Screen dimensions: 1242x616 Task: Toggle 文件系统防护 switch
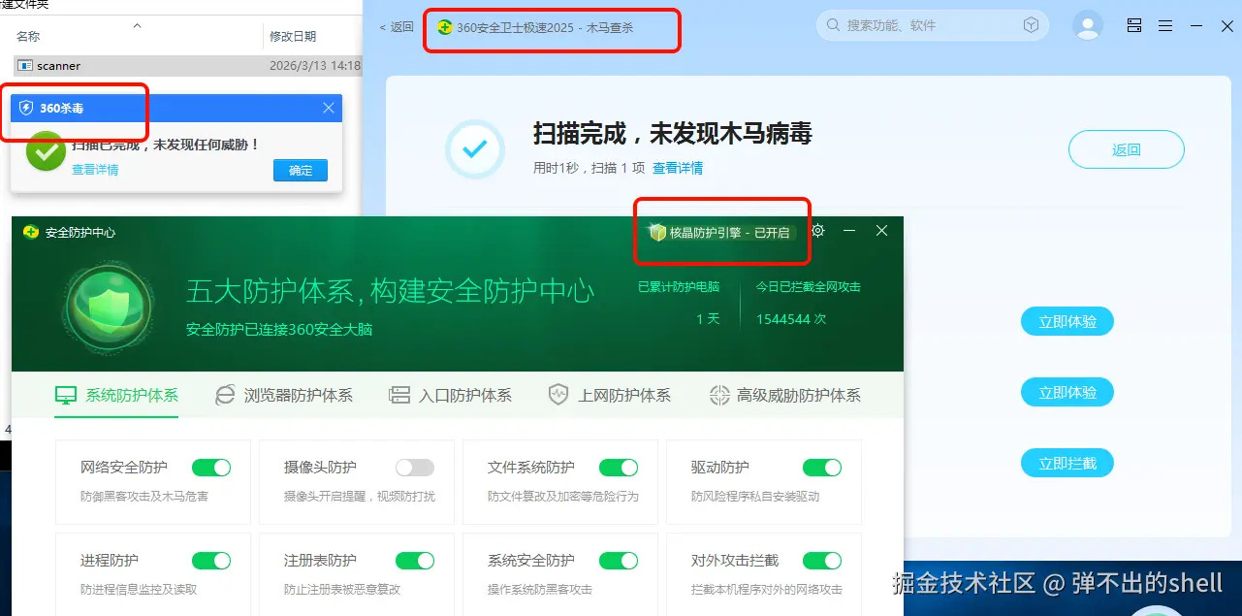click(619, 468)
